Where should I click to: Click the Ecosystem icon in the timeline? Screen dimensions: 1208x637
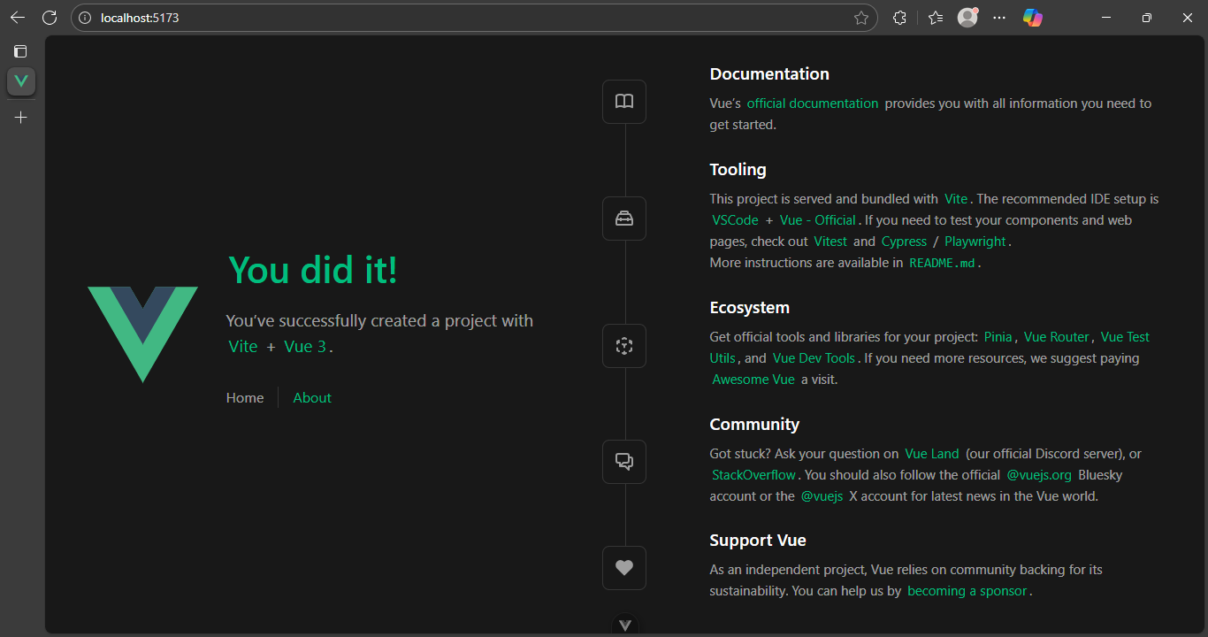623,345
